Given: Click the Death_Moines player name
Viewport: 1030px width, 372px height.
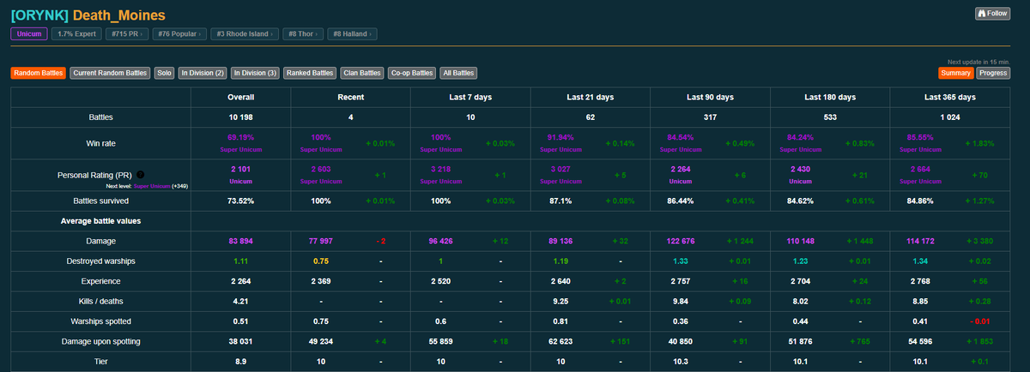Looking at the screenshot, I should (x=119, y=15).
